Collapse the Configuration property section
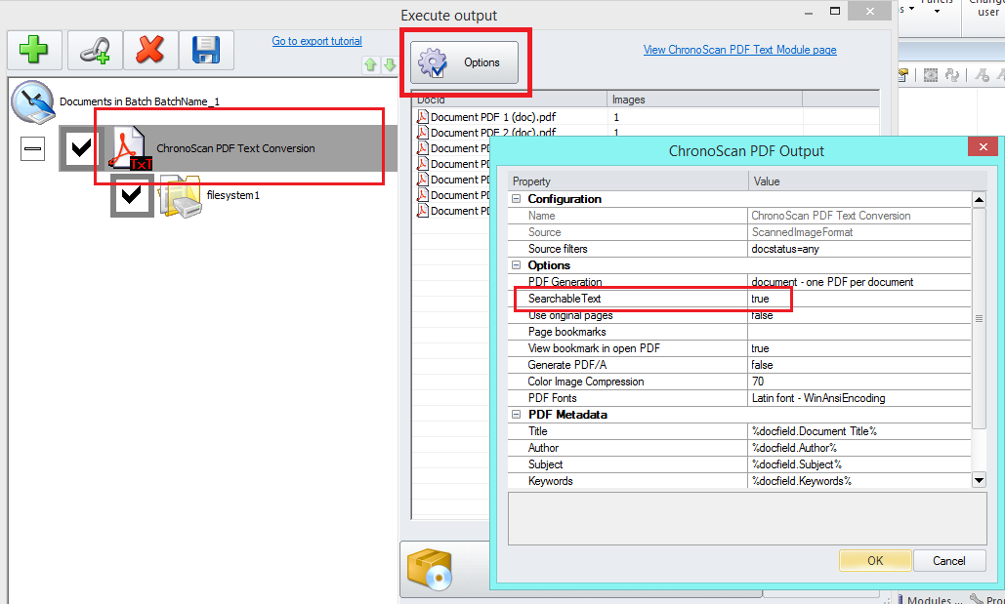 (x=515, y=199)
